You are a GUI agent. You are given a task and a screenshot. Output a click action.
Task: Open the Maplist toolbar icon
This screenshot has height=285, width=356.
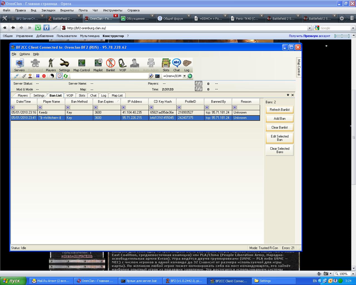coord(98,65)
